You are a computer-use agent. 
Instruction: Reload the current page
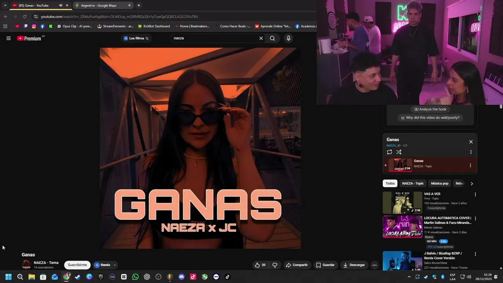tap(24, 17)
